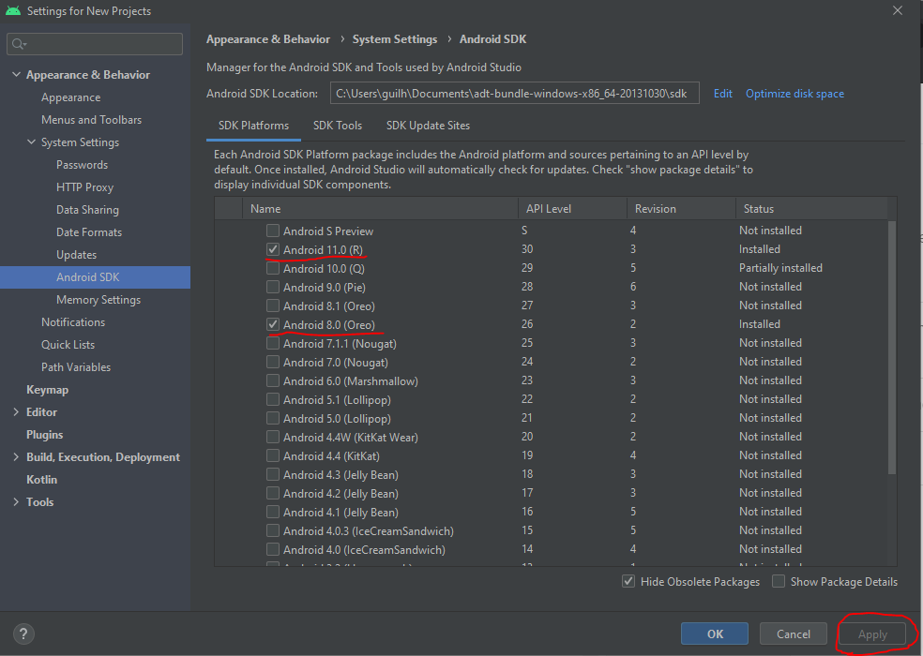Open Appearance settings page
The height and width of the screenshot is (656, 923).
70,97
